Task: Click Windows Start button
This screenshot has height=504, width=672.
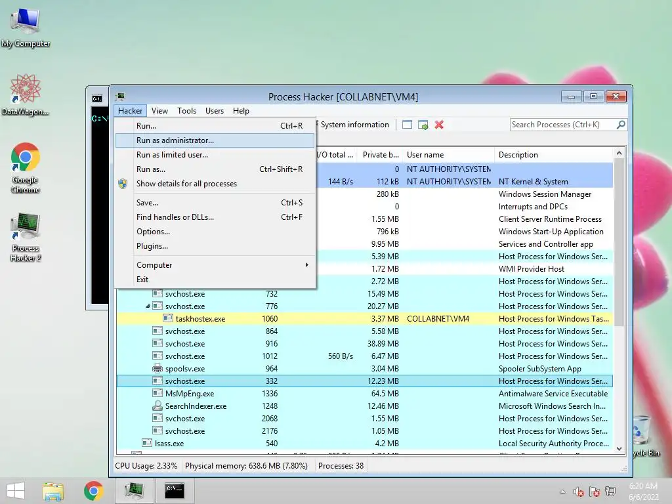Action: pos(16,491)
